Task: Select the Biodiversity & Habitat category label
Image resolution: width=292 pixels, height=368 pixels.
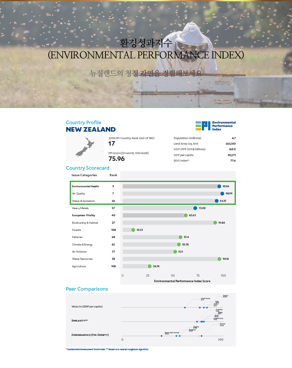Action: [85, 223]
